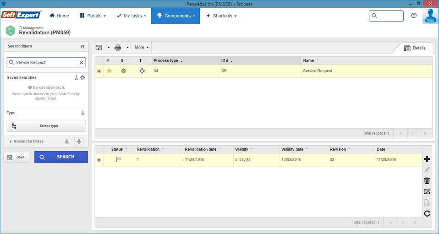Add an advanced filter with plus button
This screenshot has width=439, height=234.
[79, 141]
